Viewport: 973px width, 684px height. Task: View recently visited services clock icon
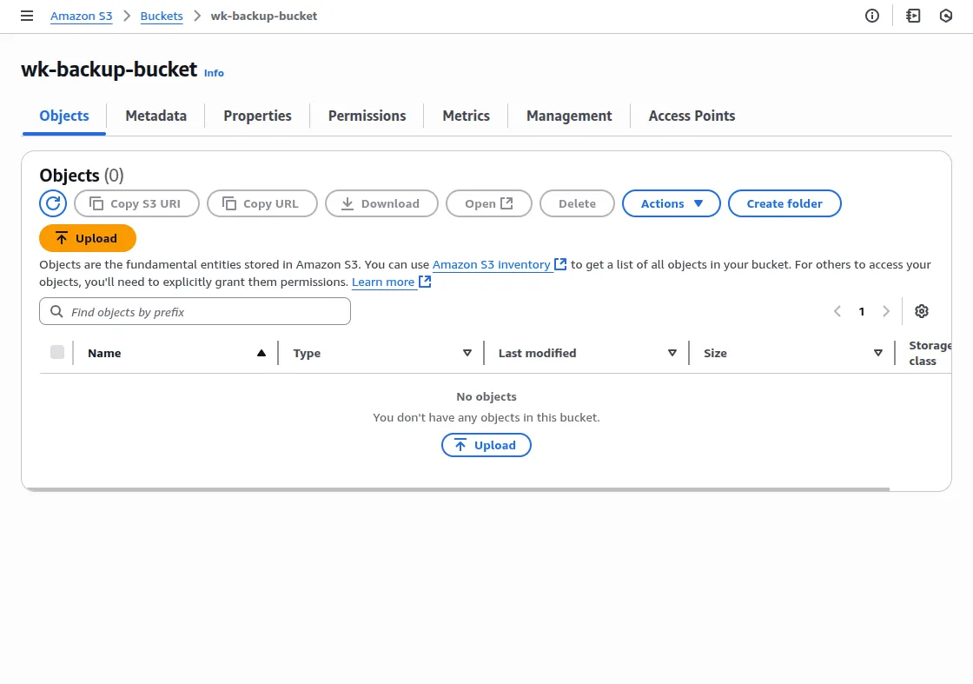[x=946, y=16]
